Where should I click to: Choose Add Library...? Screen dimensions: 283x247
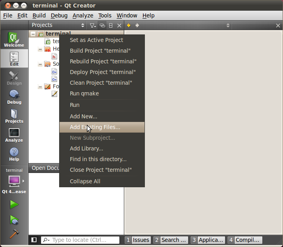(102, 148)
